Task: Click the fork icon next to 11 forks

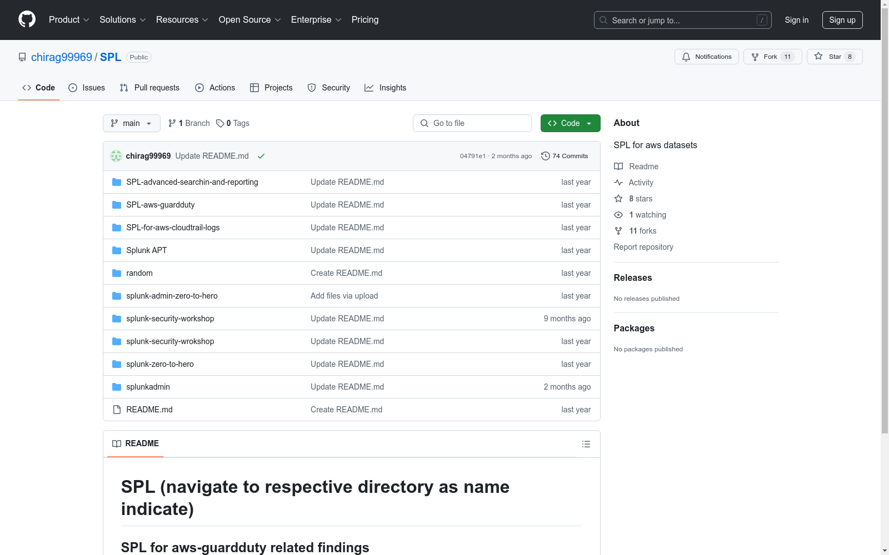Action: point(618,231)
